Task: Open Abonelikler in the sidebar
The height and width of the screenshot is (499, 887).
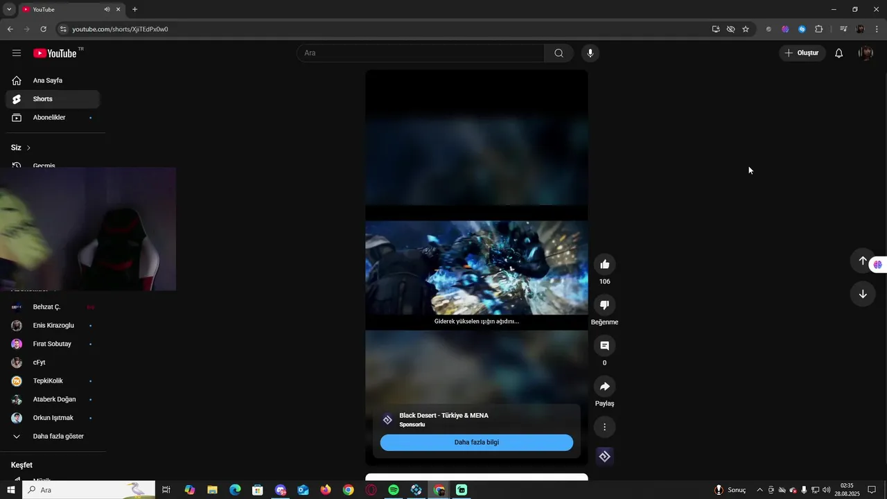Action: click(x=53, y=118)
